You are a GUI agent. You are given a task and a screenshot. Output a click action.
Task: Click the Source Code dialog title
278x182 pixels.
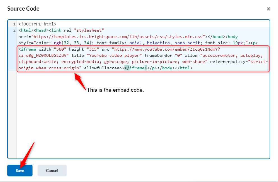coord(23,9)
